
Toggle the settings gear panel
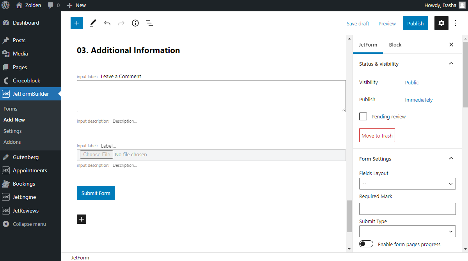click(x=441, y=23)
